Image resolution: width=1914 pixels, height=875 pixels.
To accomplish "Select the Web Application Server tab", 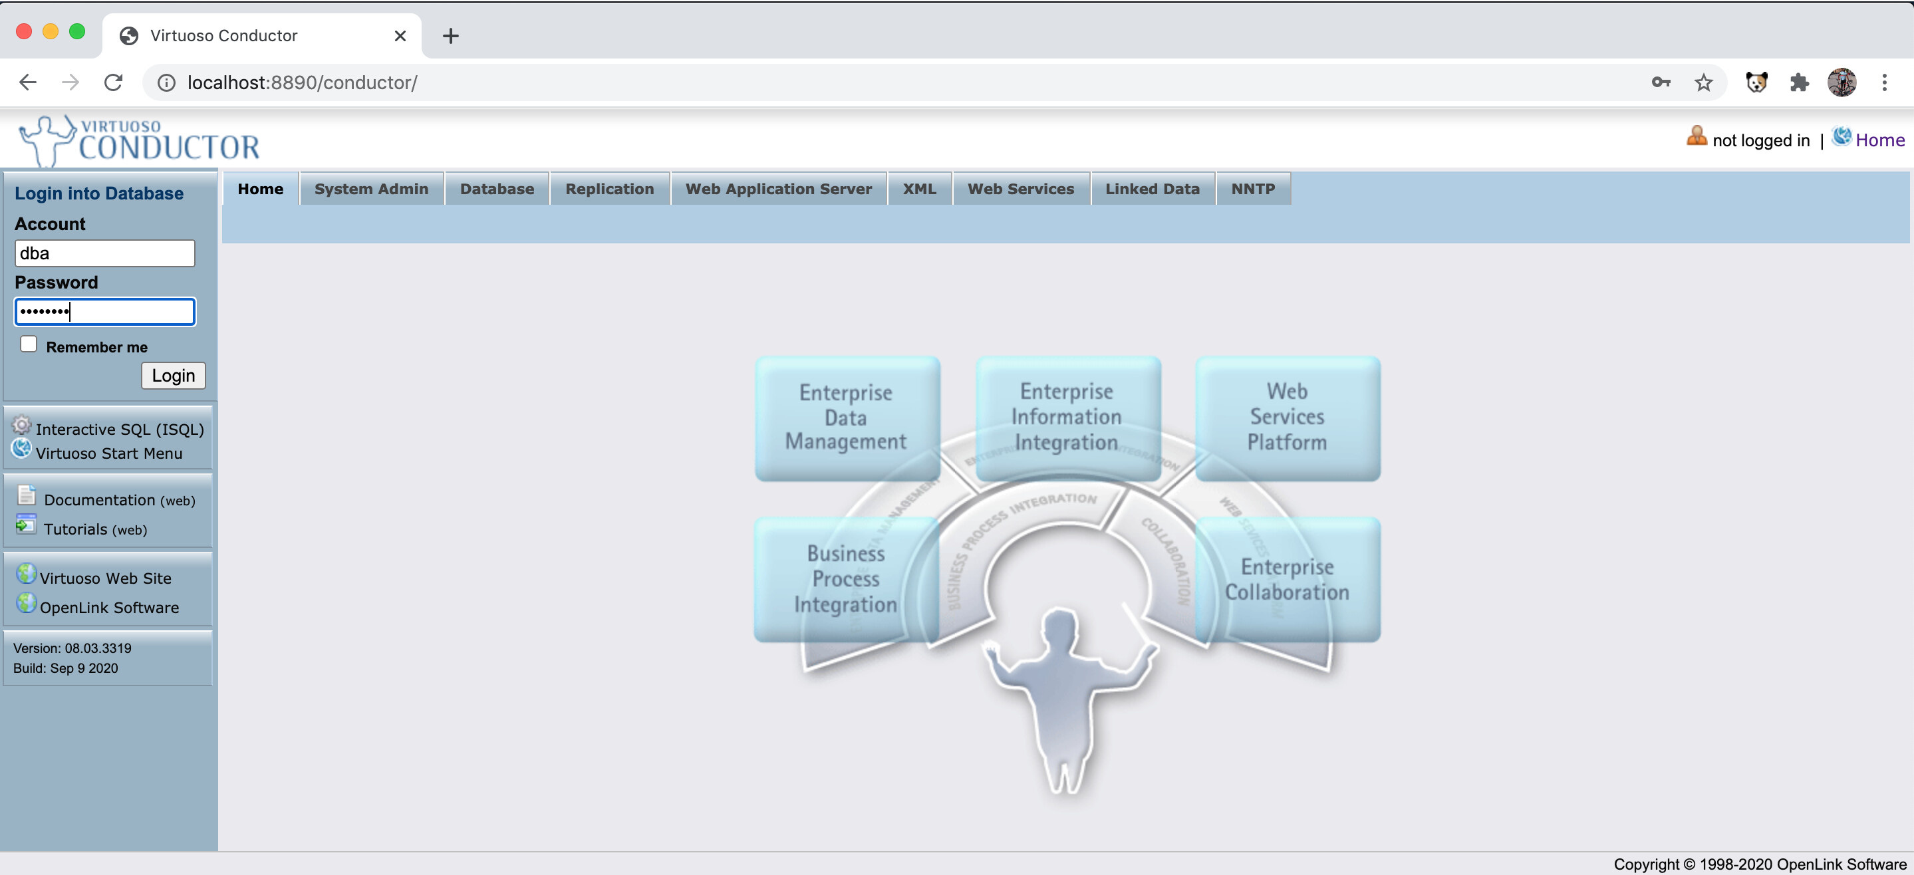I will coord(778,189).
